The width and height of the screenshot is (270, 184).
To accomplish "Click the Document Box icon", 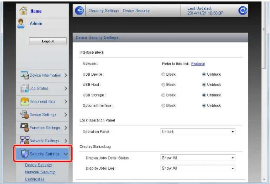I will point(25,102).
